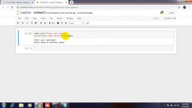The height and width of the screenshot is (108, 192).
Task: Move the selected cell down
Action: tap(45, 23)
